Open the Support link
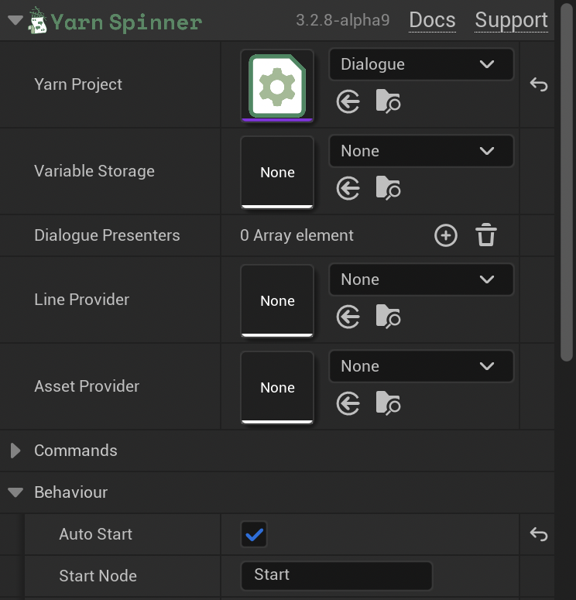This screenshot has height=600, width=576. pyautogui.click(x=511, y=20)
